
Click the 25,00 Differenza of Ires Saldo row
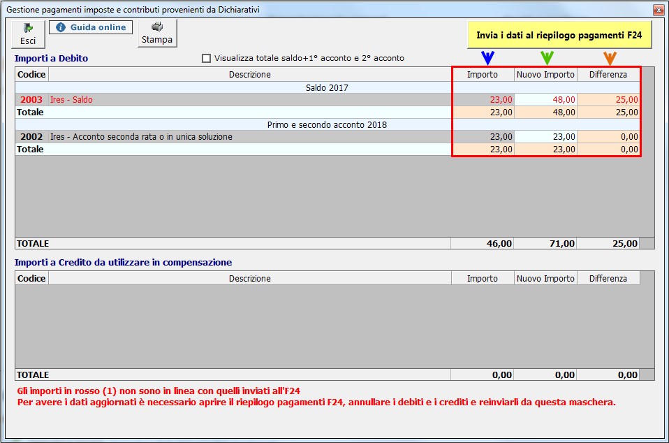click(608, 99)
